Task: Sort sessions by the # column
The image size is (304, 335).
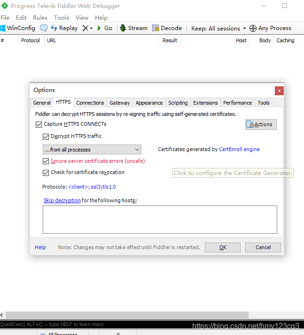Action: pyautogui.click(x=9, y=40)
